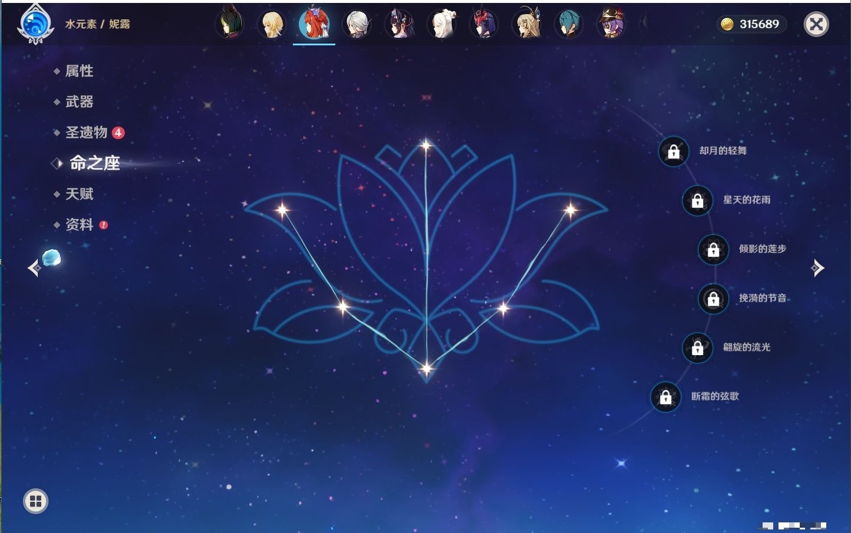Open the 天赋 talents menu
This screenshot has width=851, height=533.
coord(79,194)
